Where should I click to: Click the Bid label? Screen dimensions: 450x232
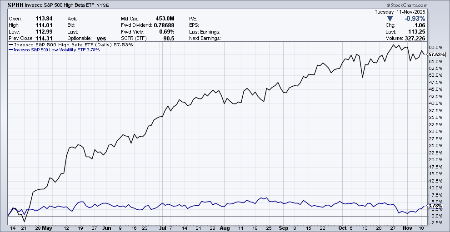[71, 25]
